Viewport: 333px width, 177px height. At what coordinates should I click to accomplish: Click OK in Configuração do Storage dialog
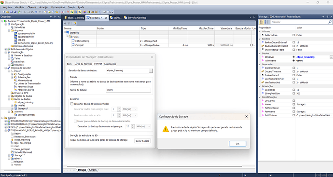coord(237,144)
